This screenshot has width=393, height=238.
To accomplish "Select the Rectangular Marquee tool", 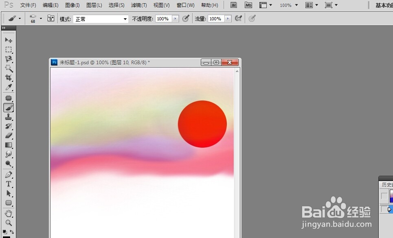I will tap(9, 50).
